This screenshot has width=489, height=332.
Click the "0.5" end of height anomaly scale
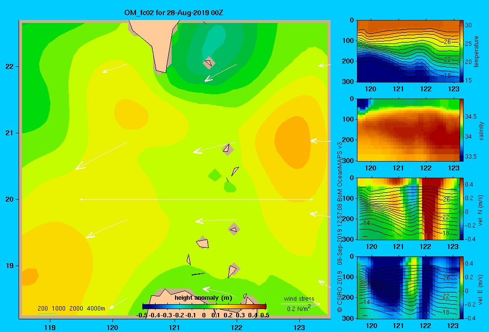click(x=265, y=315)
